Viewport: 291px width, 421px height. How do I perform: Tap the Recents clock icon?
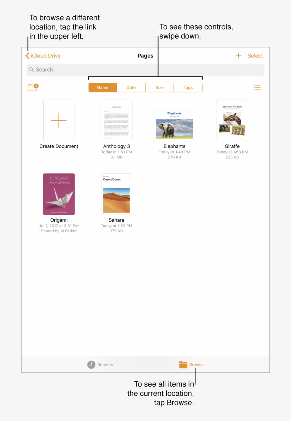point(90,365)
